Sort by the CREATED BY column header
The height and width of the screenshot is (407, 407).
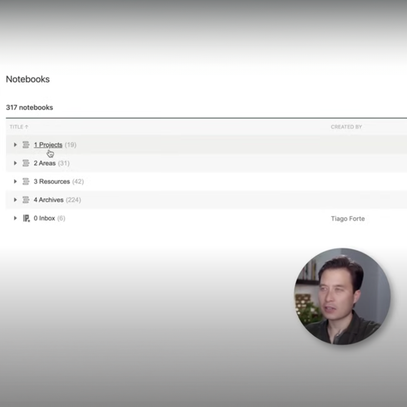(x=346, y=127)
